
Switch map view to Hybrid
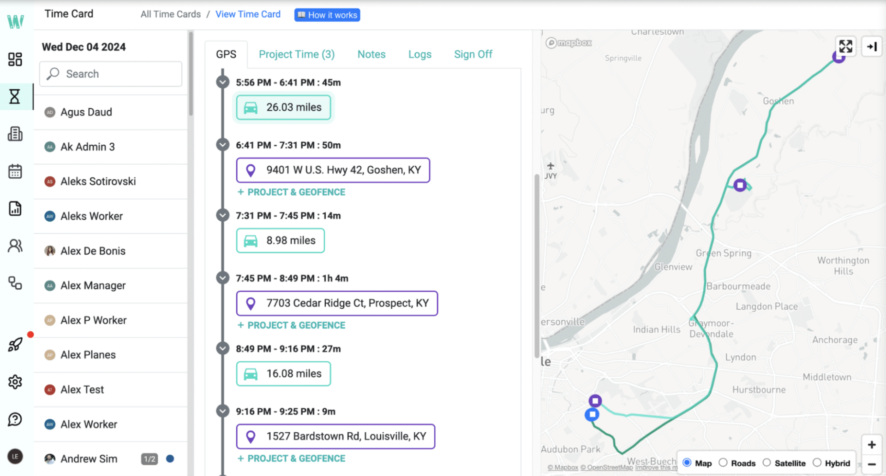tap(817, 463)
